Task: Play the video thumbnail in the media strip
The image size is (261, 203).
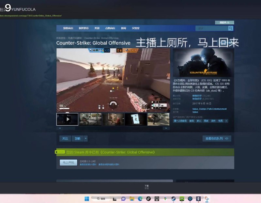Action: (68, 119)
